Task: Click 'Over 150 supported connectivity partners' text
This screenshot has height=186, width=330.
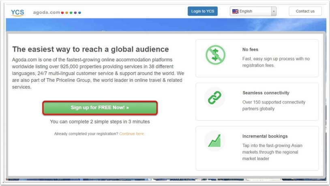Action: pos(274,106)
